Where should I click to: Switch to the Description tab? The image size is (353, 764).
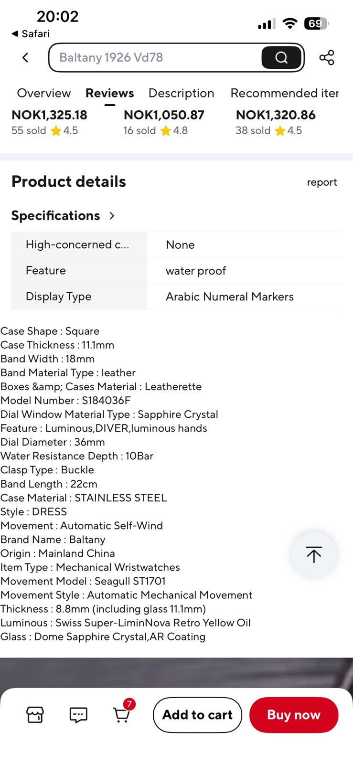(x=181, y=93)
